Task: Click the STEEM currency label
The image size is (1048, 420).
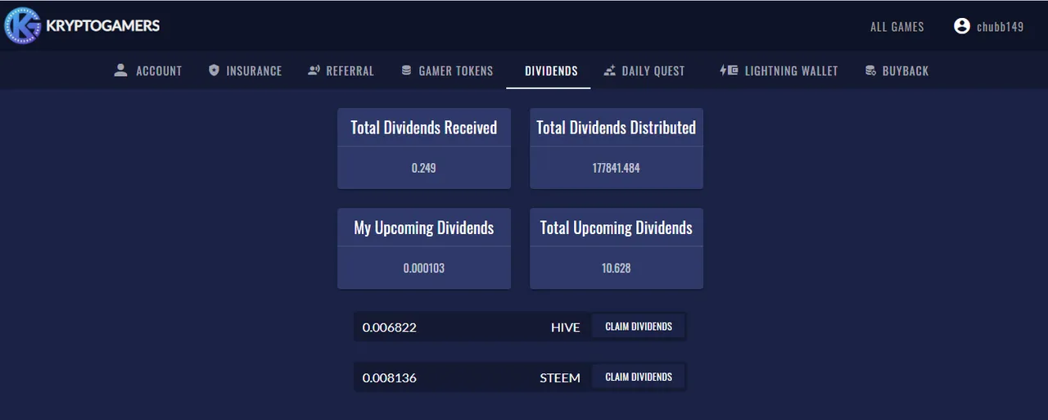Action: coord(560,378)
